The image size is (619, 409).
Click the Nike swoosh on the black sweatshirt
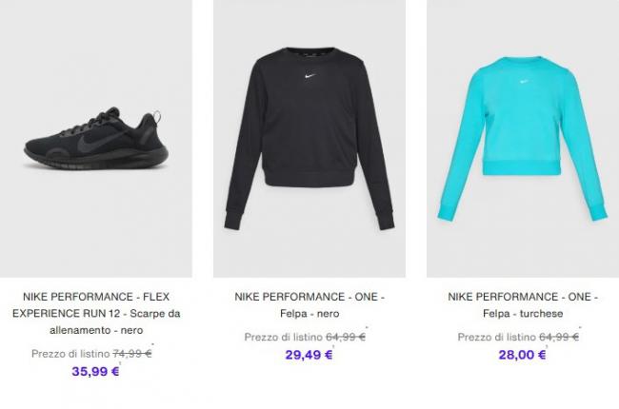(310, 76)
